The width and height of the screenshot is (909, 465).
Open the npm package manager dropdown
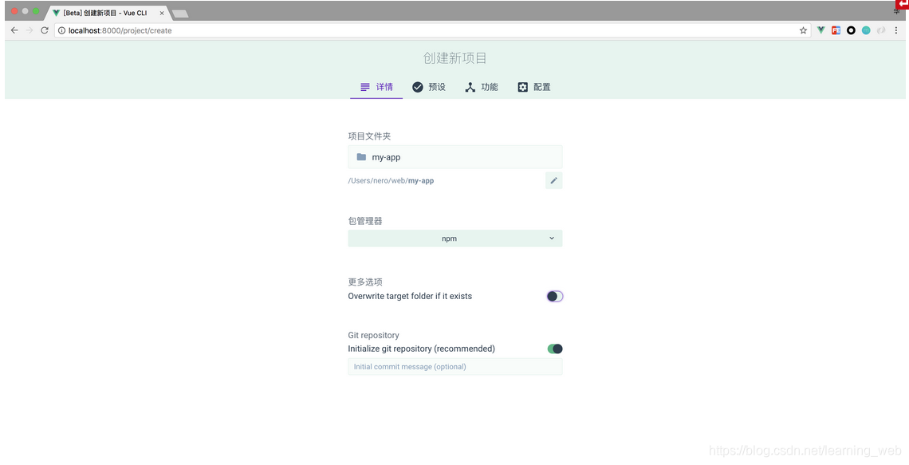(x=455, y=238)
